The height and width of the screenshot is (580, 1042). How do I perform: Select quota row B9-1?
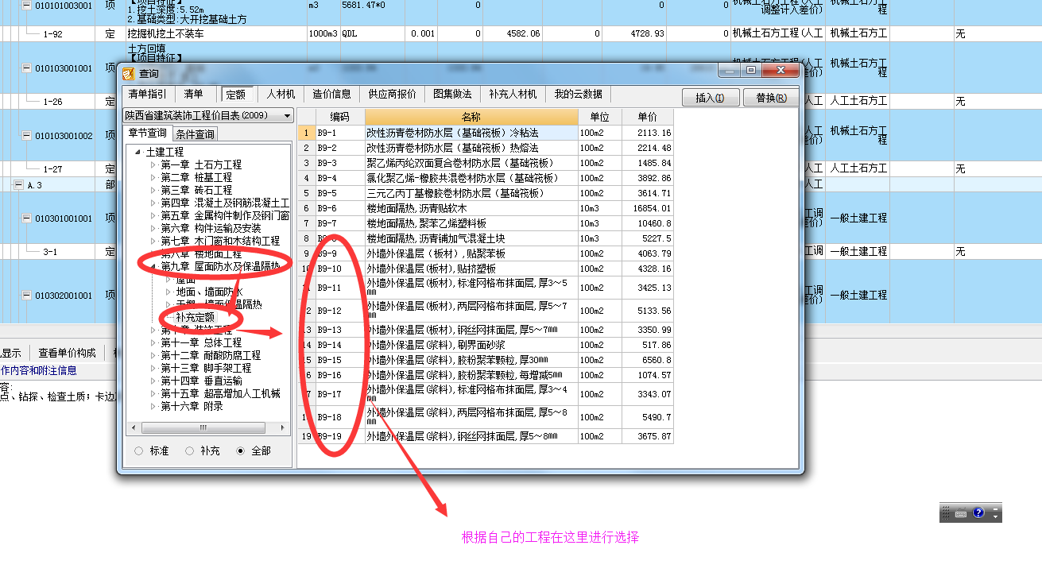click(x=486, y=133)
